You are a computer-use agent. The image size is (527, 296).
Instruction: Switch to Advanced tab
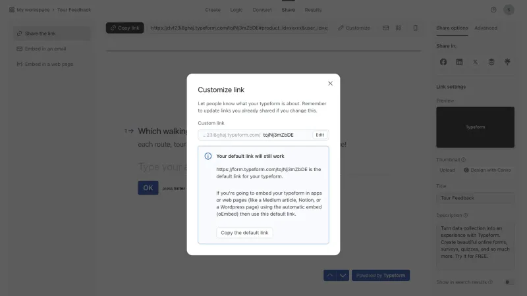[485, 28]
